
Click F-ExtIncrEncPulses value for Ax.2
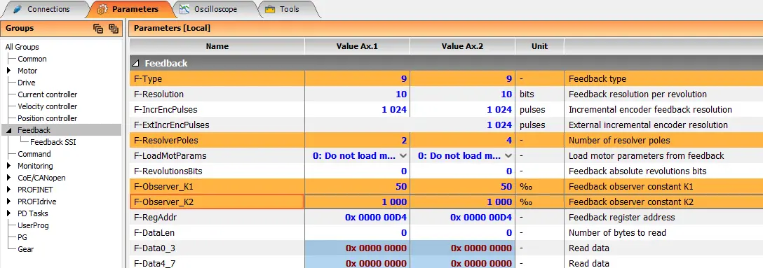pyautogui.click(x=462, y=125)
